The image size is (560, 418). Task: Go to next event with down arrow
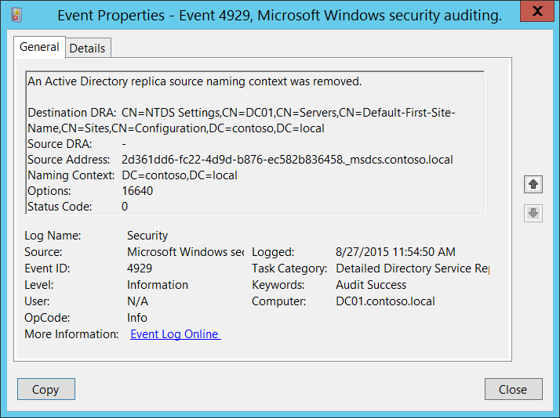click(x=533, y=213)
